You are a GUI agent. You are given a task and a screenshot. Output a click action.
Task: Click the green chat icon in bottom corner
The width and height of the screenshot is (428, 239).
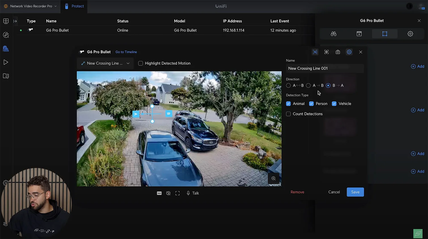(x=418, y=234)
